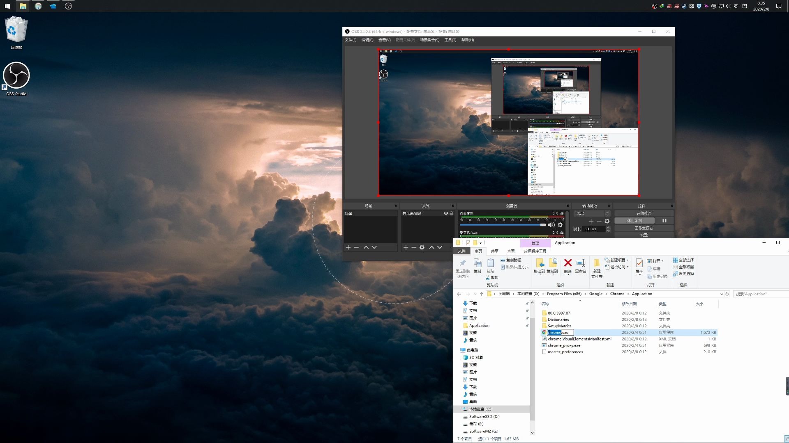Click the File Explorer navigation back arrow
The width and height of the screenshot is (789, 443).
coord(459,294)
